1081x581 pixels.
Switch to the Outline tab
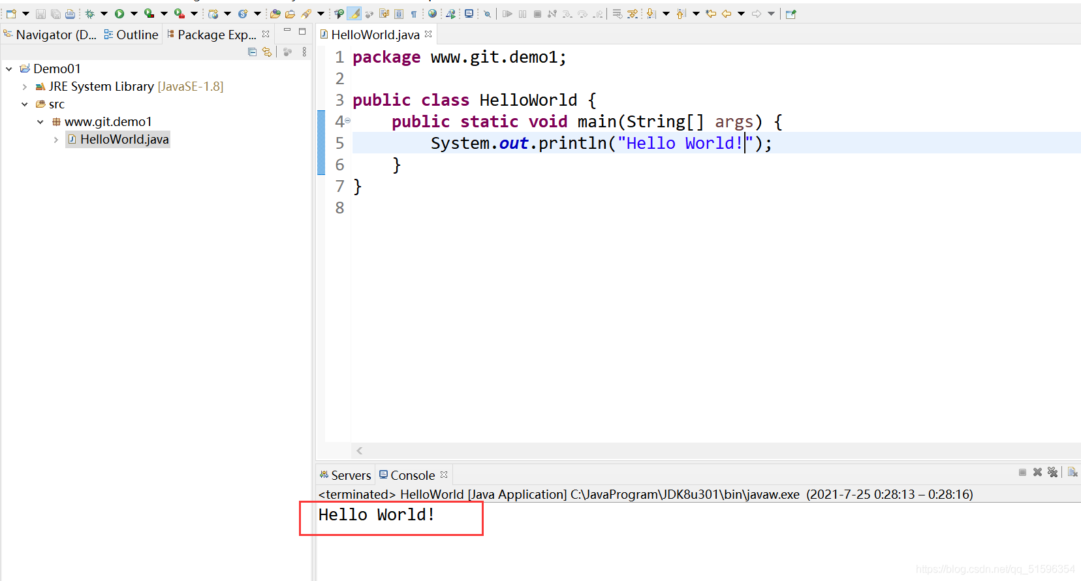coord(131,35)
